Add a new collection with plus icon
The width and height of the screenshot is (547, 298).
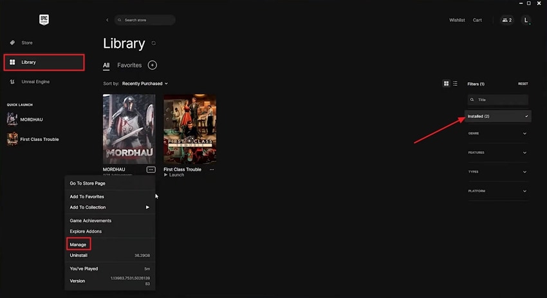153,65
